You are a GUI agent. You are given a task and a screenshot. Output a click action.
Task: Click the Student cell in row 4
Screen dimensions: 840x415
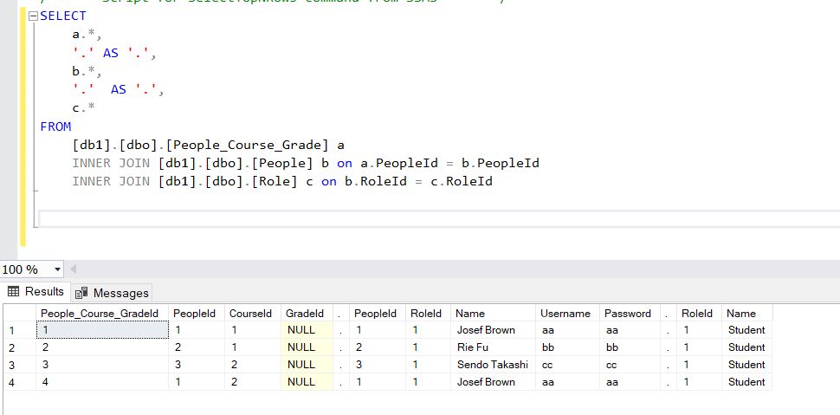point(746,382)
